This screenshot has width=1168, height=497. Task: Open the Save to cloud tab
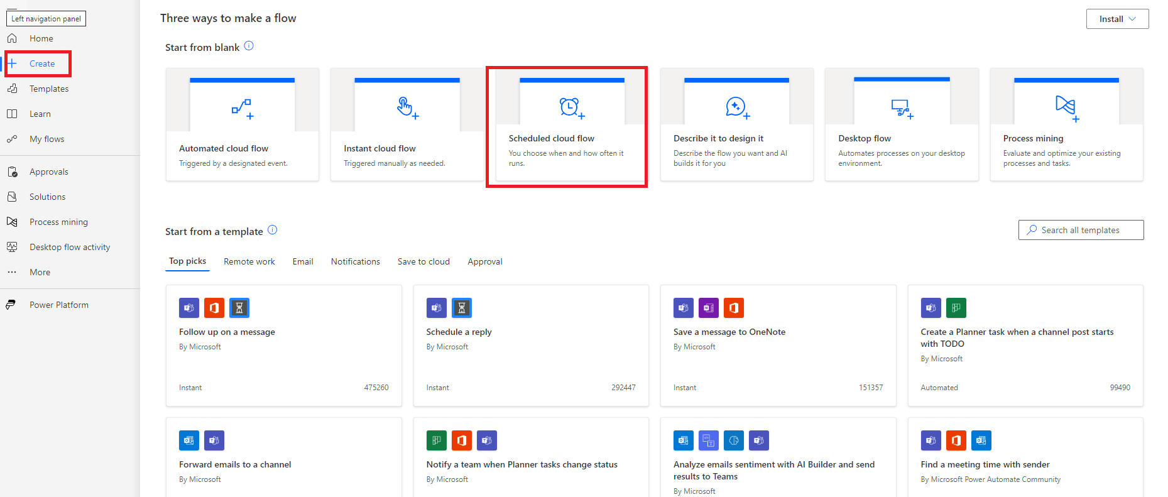pos(423,261)
